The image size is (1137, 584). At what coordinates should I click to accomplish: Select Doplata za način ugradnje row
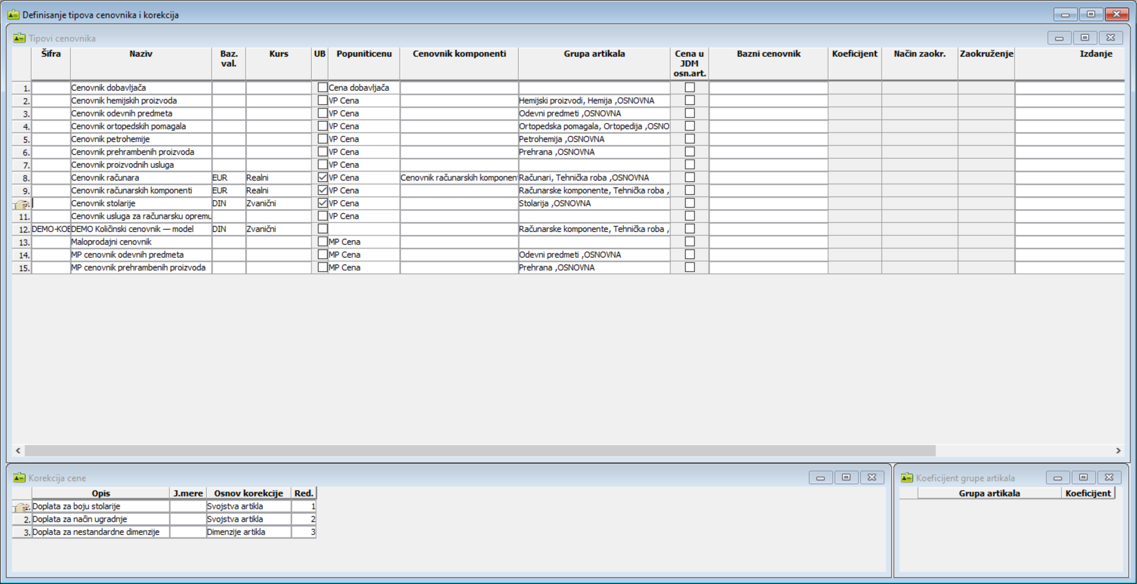coord(101,519)
